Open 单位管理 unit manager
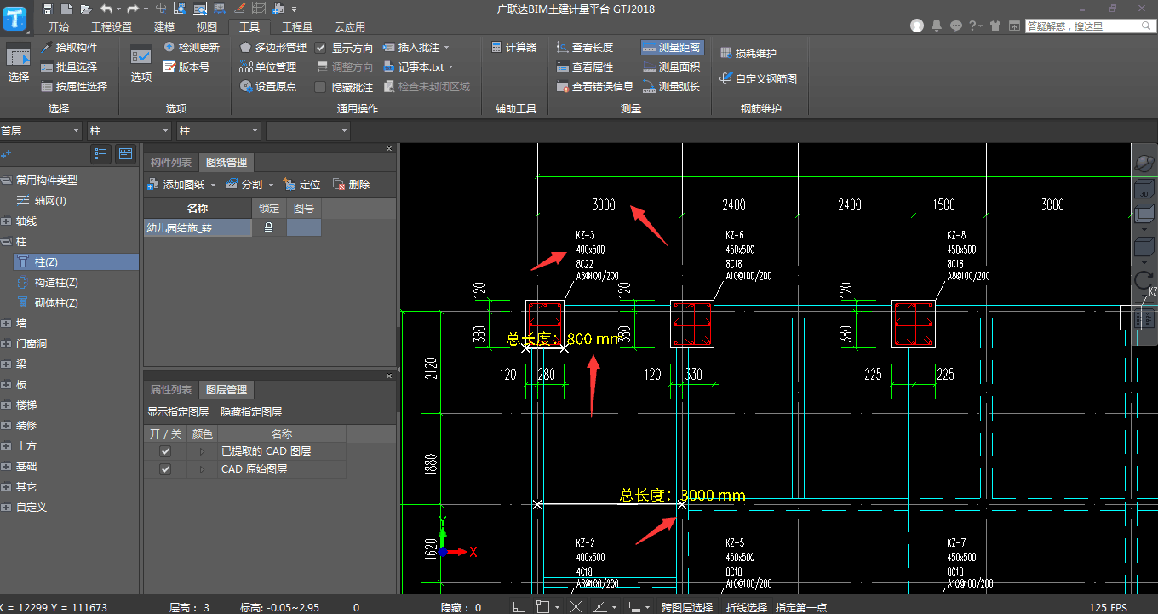Image resolution: width=1158 pixels, height=614 pixels. pyautogui.click(x=267, y=66)
